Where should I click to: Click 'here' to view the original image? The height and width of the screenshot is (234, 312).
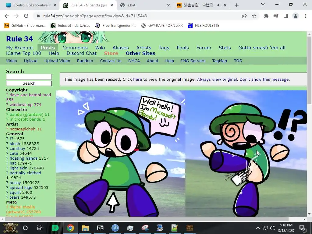(x=137, y=80)
